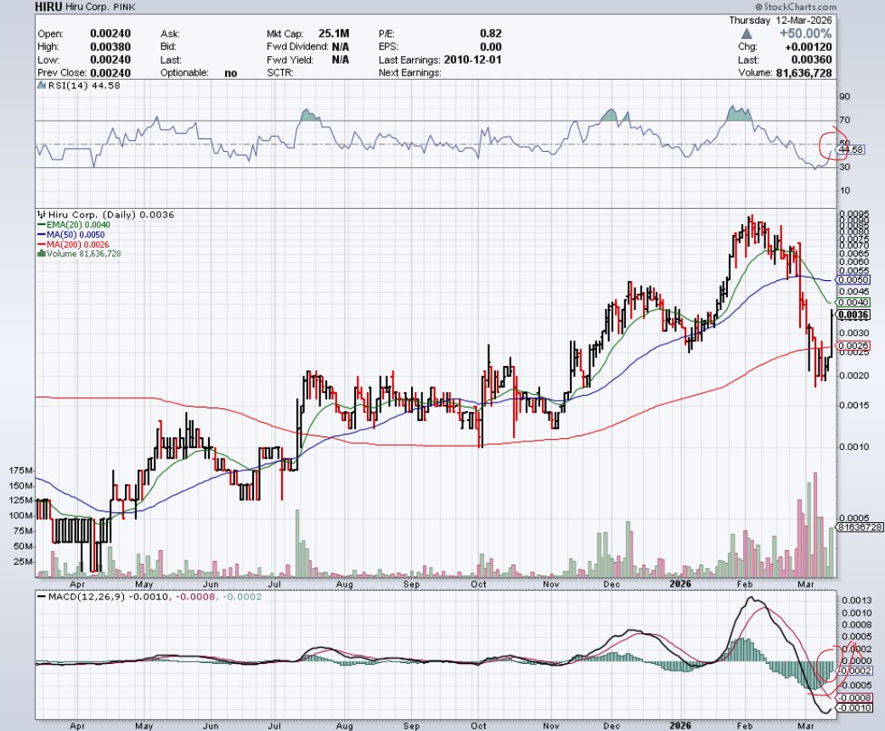Image resolution: width=885 pixels, height=731 pixels.
Task: Click the RSI(14) indicator icon
Action: [x=41, y=86]
